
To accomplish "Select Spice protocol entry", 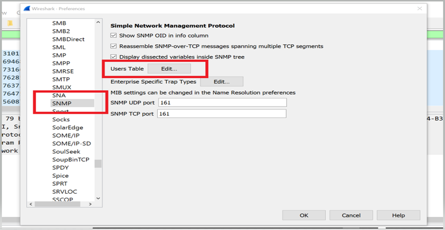I will click(x=60, y=176).
